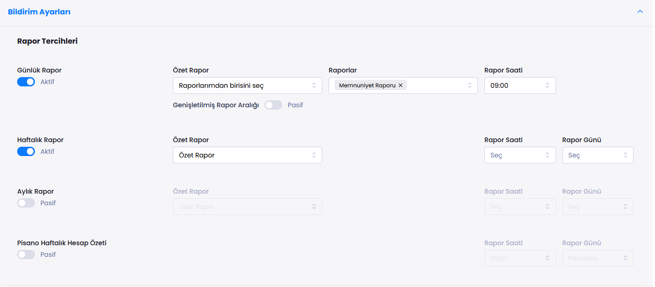Select weekly Rapor Saati time
This screenshot has height=287, width=655.
click(520, 155)
